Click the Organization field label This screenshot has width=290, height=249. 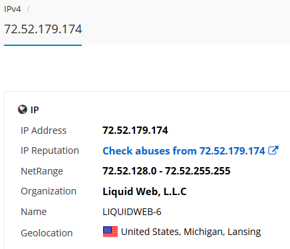pos(49,191)
